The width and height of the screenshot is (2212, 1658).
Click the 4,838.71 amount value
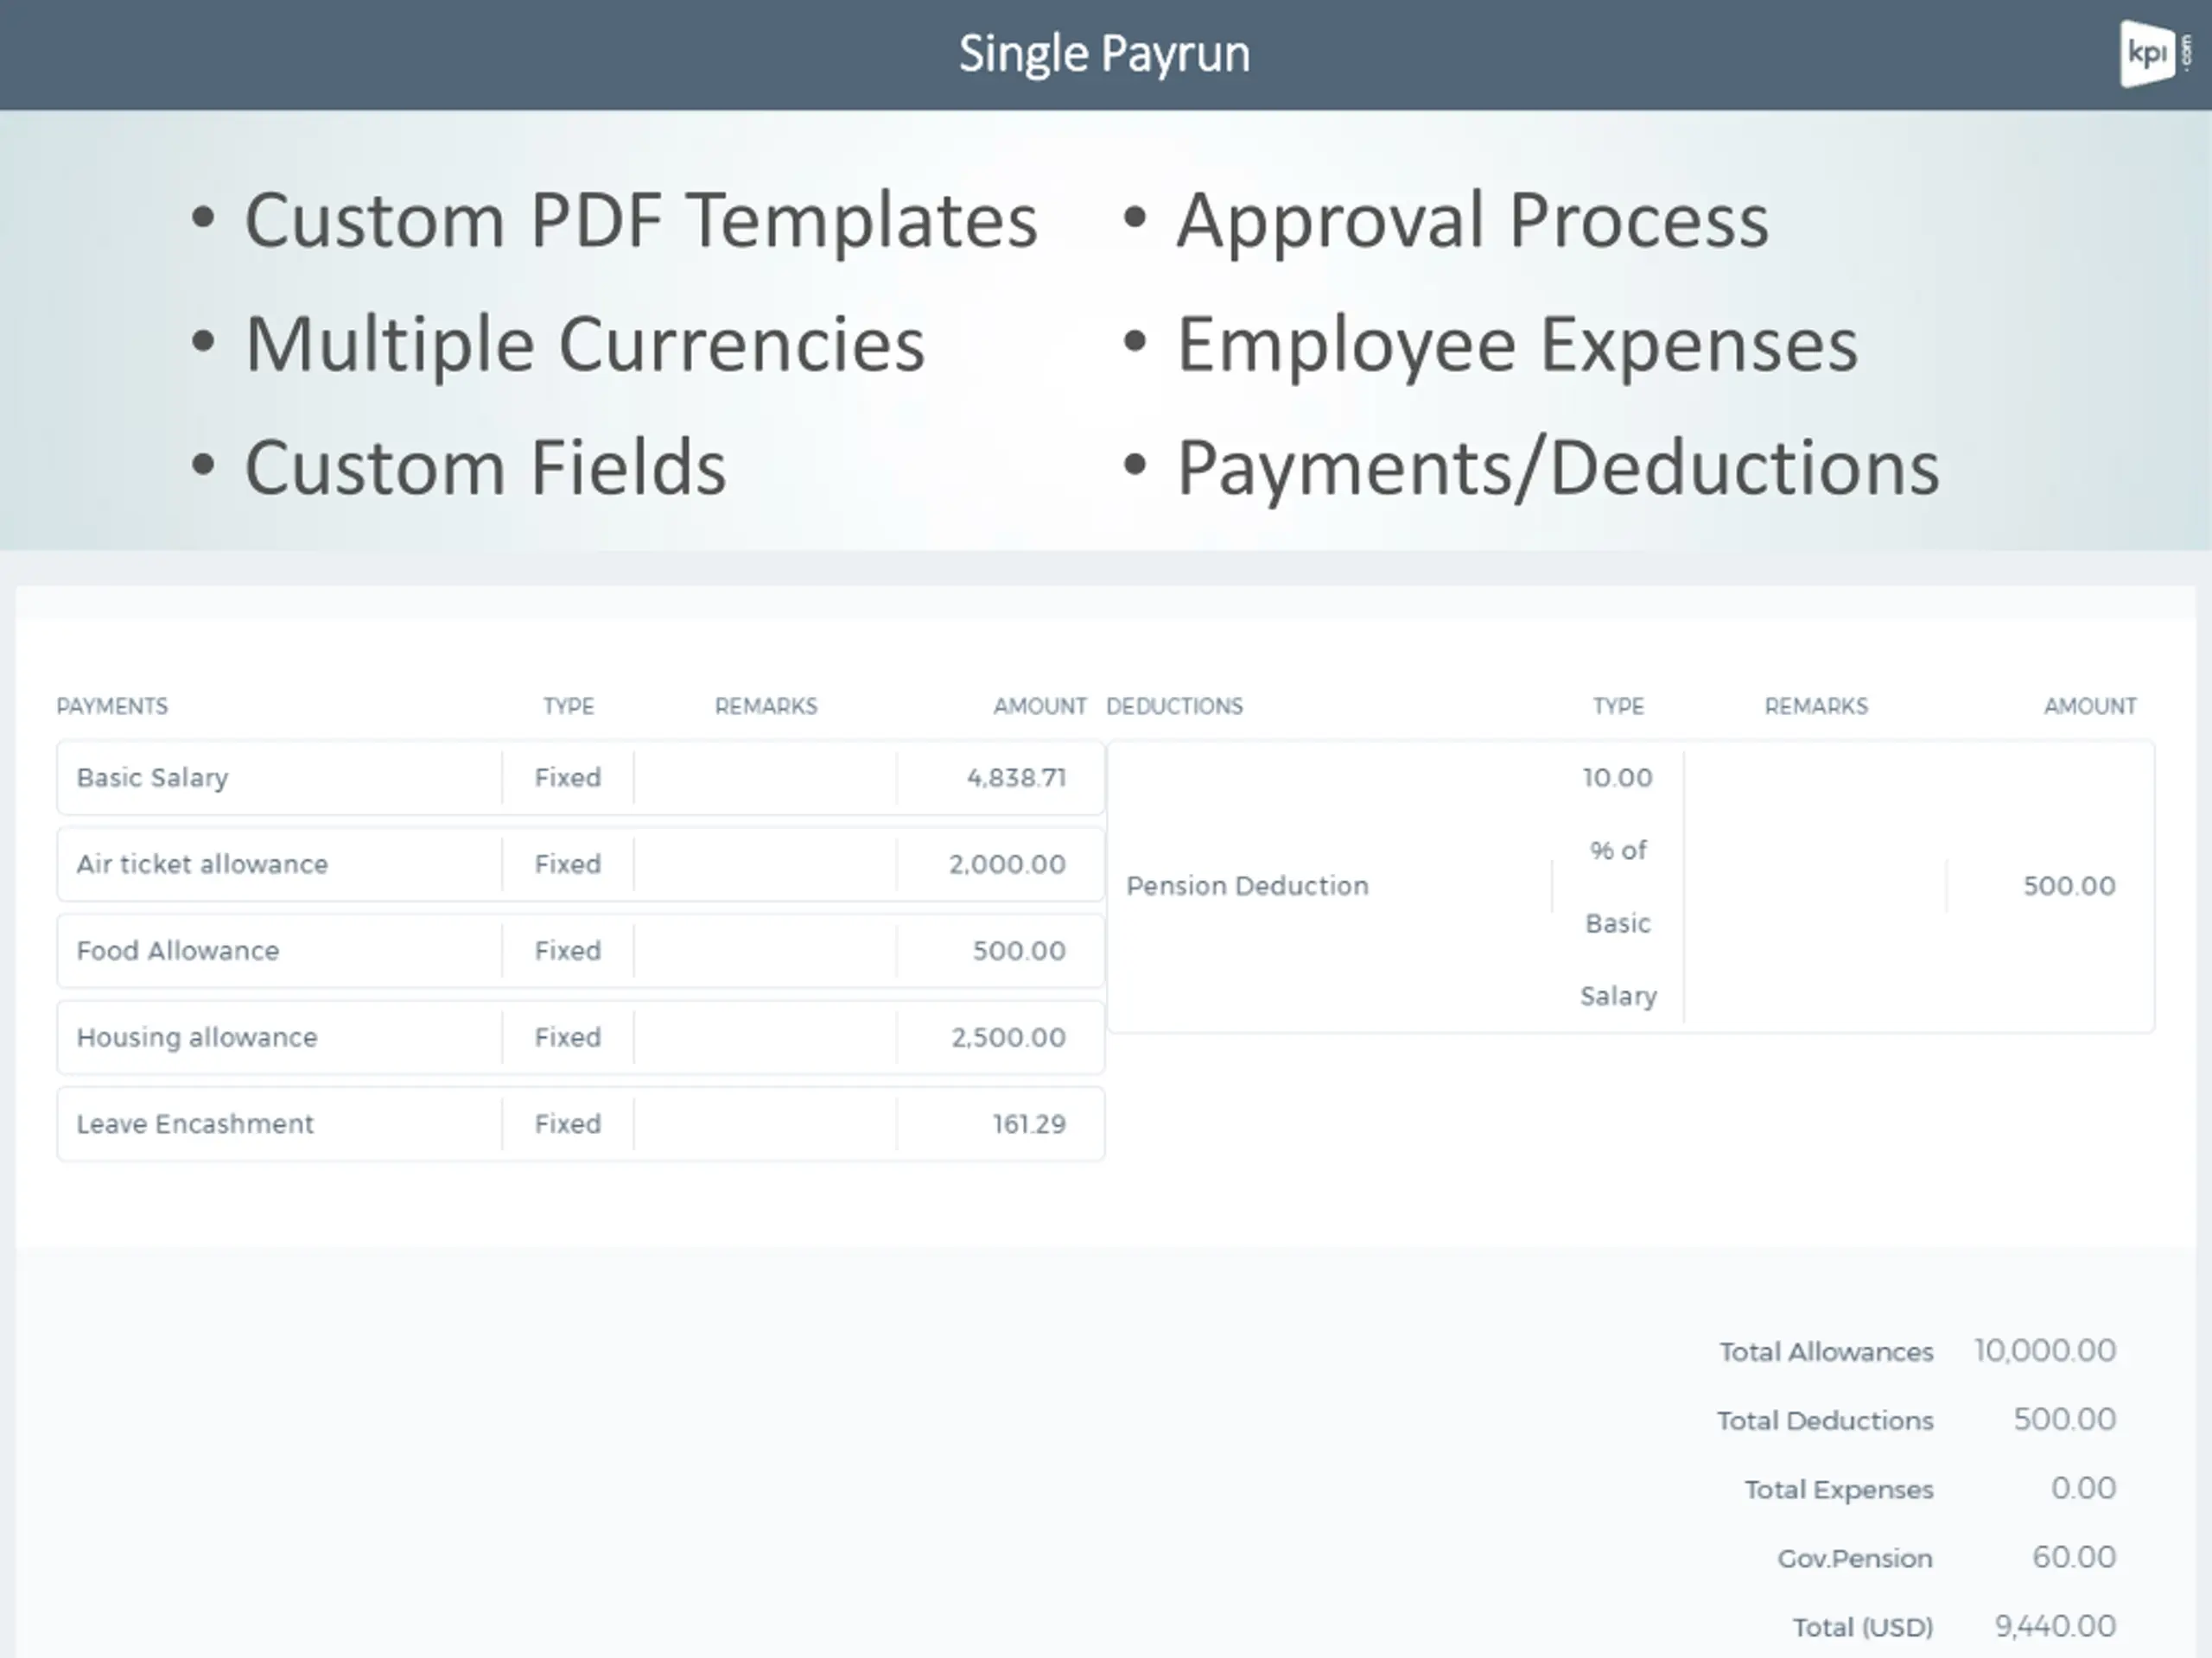pos(1016,777)
